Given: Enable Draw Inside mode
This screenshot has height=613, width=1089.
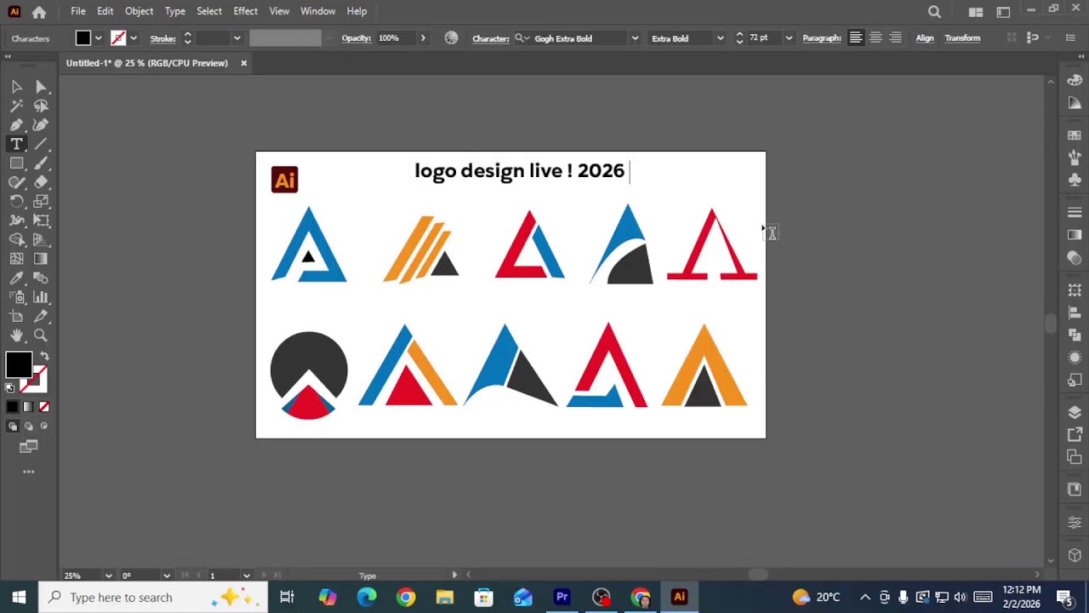Looking at the screenshot, I should (x=44, y=427).
